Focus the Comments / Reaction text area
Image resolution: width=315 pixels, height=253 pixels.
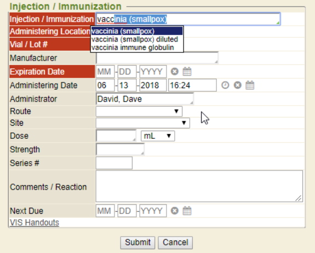tap(199, 186)
